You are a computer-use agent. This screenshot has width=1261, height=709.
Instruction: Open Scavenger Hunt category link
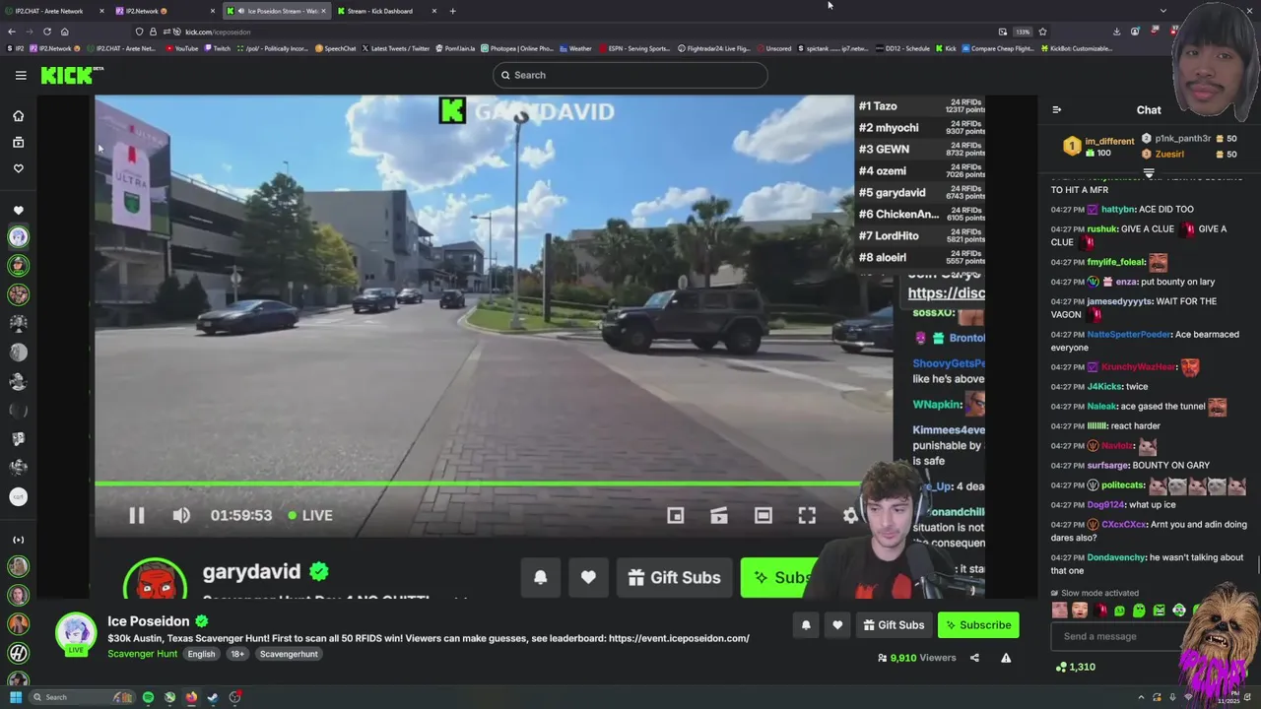coord(143,654)
